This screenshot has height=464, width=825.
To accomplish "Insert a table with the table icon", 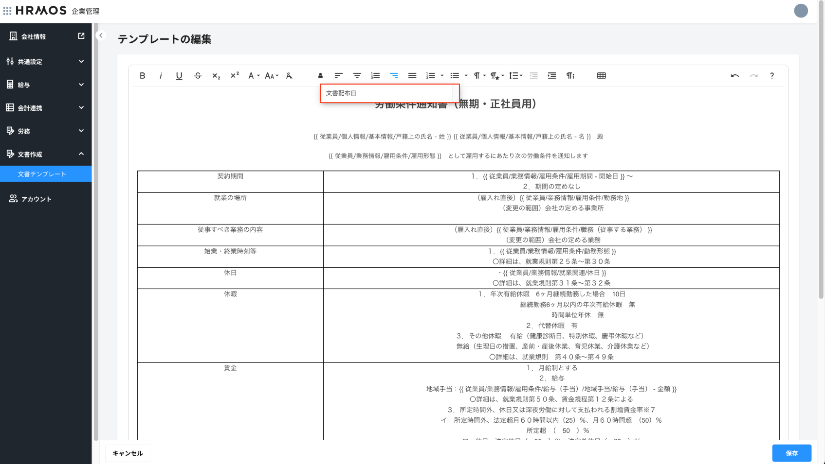I will (601, 76).
